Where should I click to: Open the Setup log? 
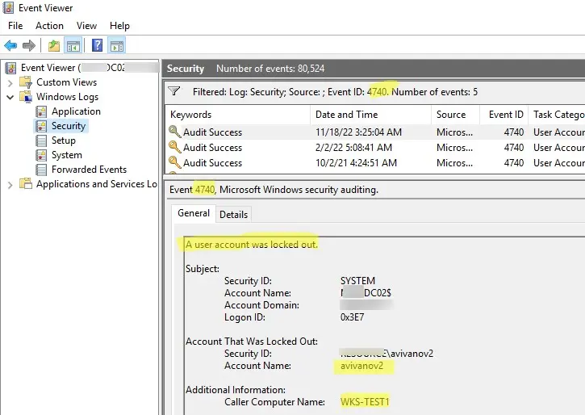[x=63, y=140]
